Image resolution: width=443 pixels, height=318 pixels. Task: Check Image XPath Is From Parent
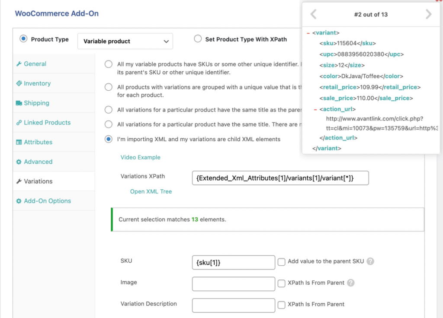[x=281, y=283]
